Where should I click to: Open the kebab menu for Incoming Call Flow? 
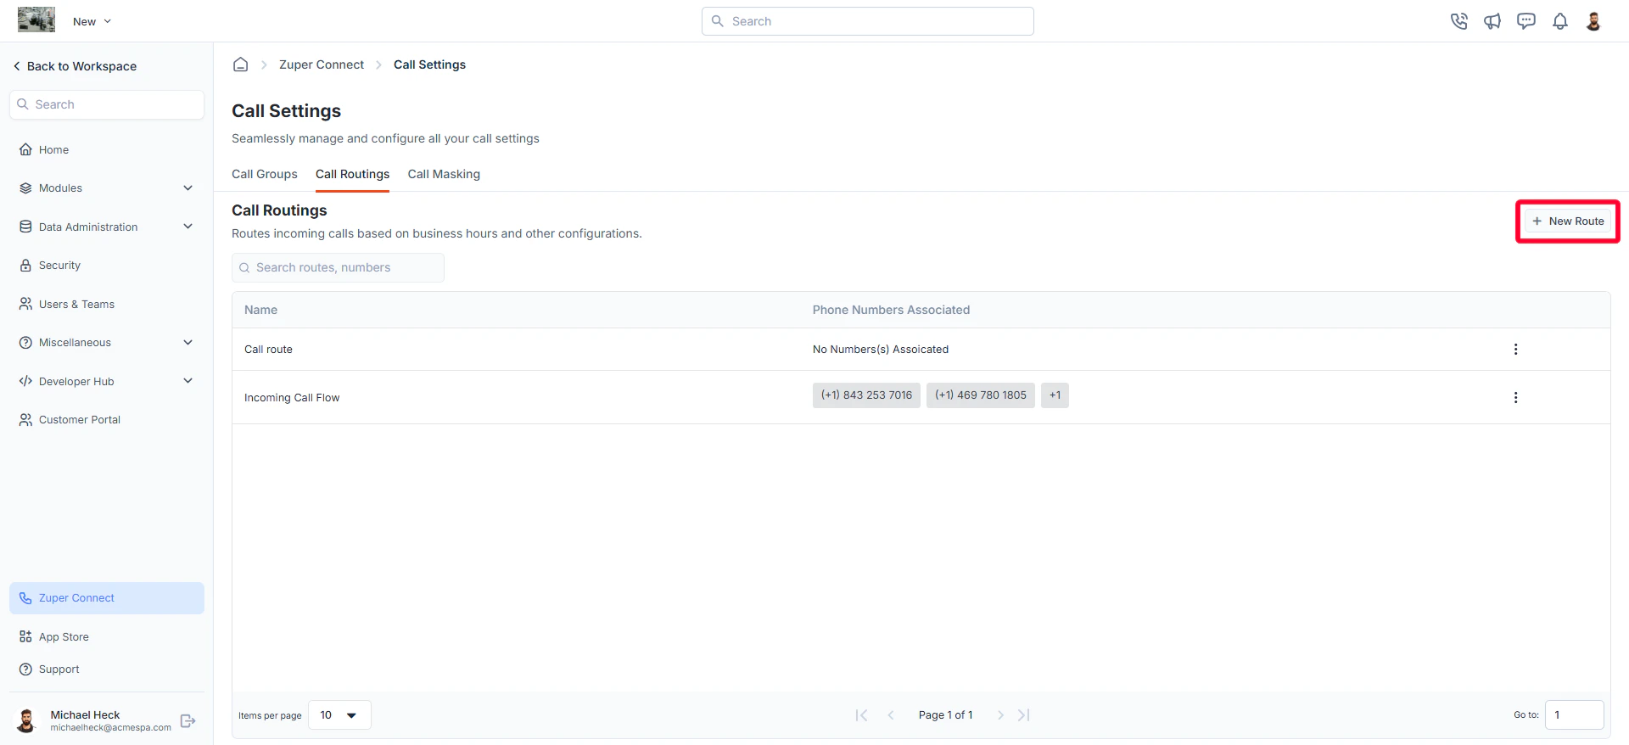click(1515, 398)
